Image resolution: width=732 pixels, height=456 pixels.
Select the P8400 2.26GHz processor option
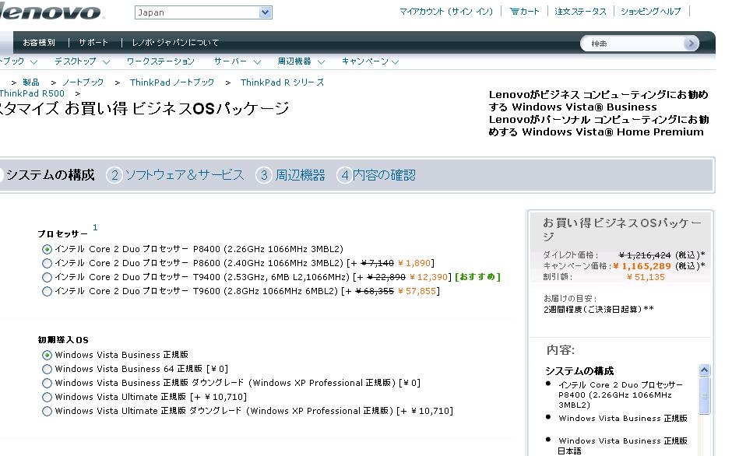(x=47, y=249)
